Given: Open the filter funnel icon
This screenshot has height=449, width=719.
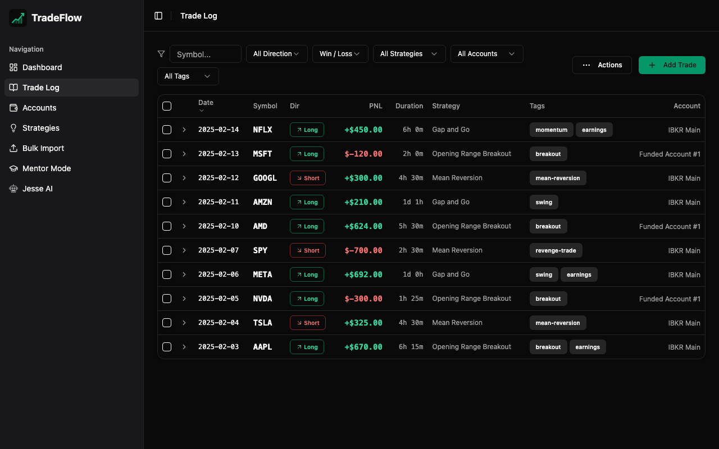Looking at the screenshot, I should click(x=161, y=53).
